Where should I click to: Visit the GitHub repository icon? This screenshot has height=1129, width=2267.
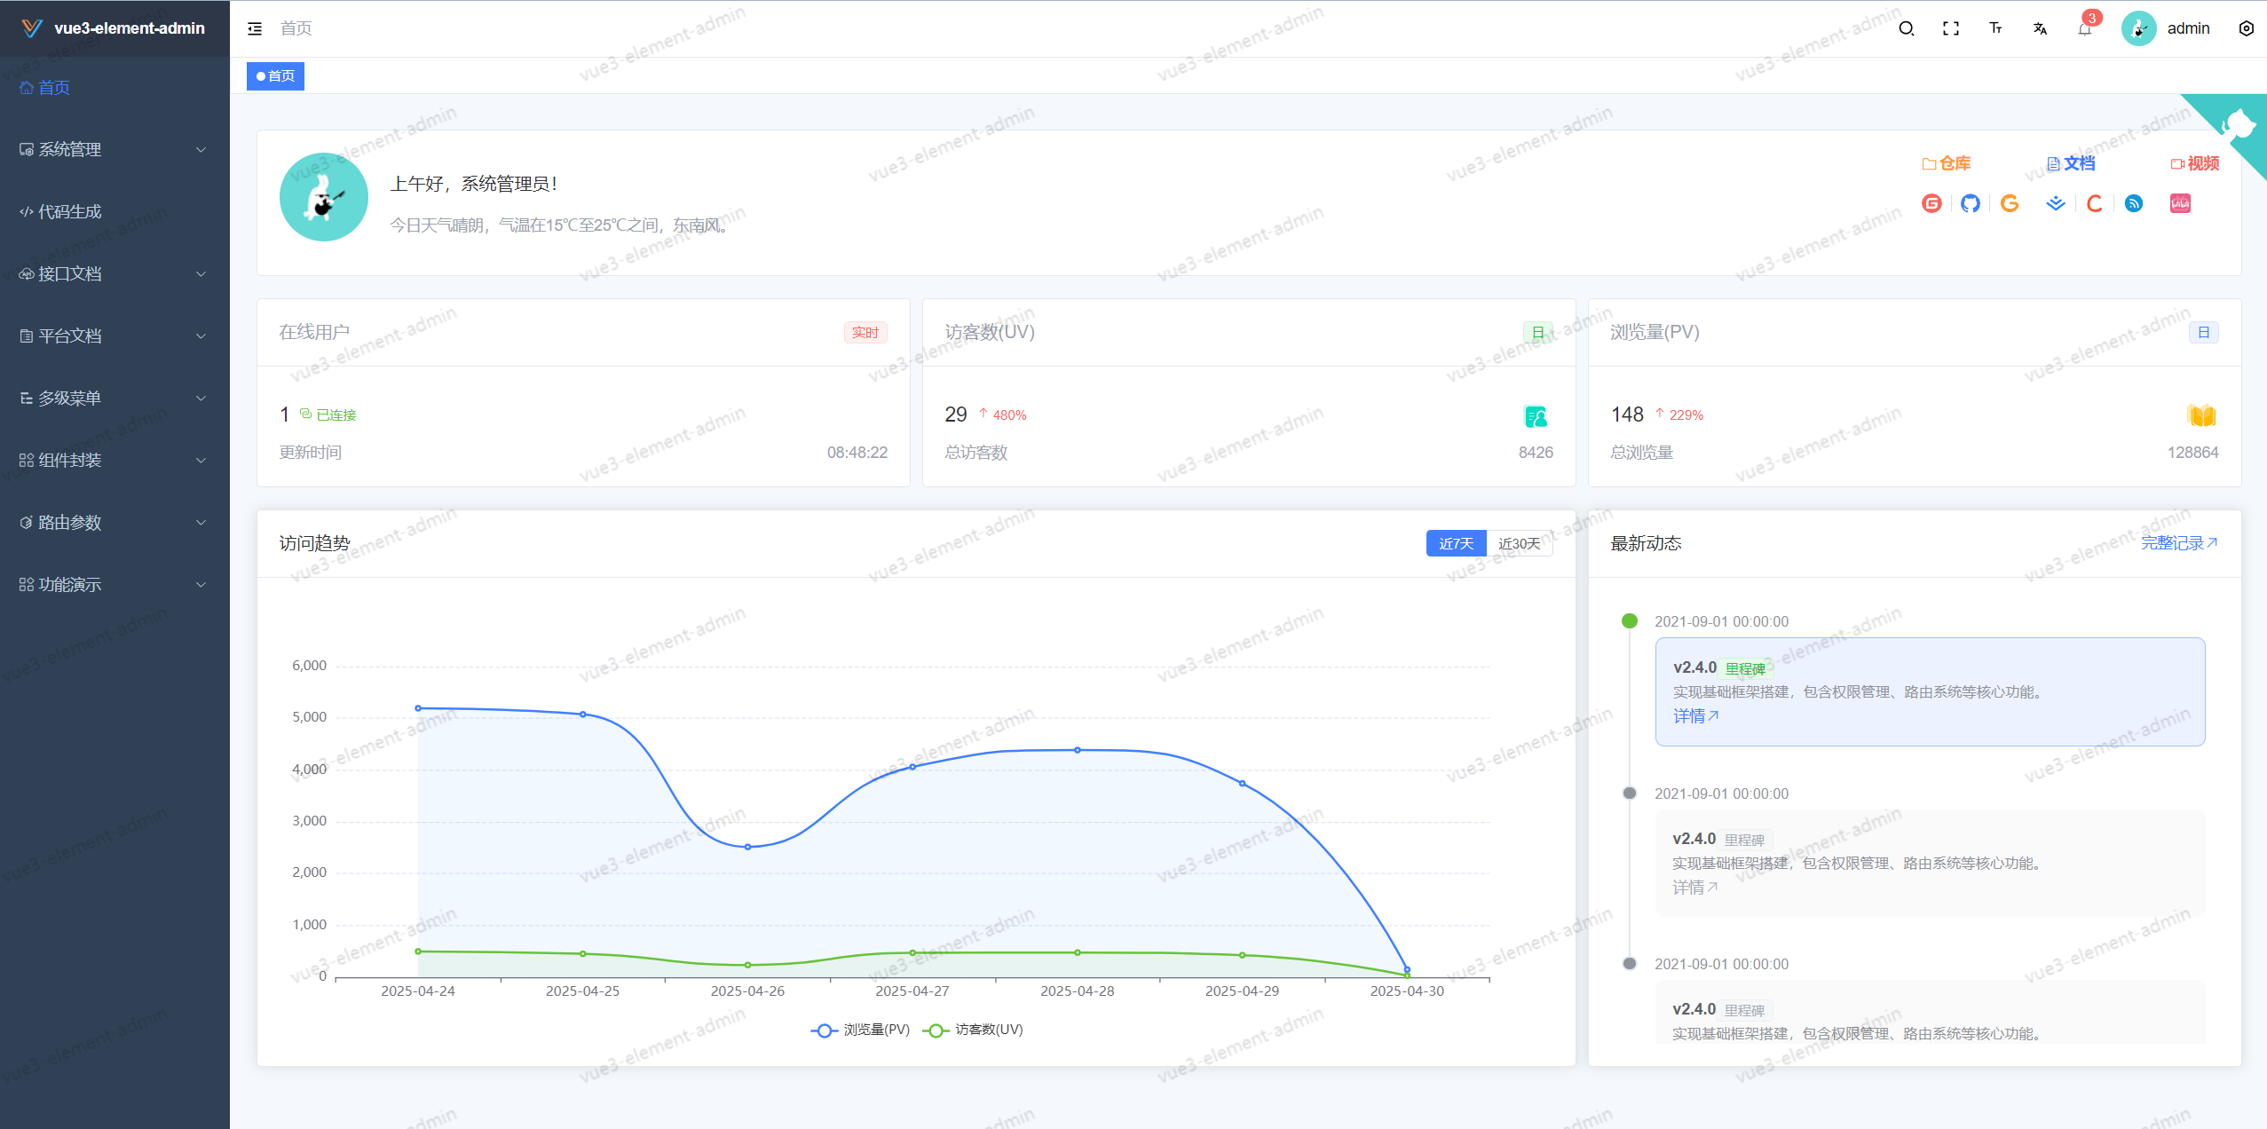click(1970, 203)
